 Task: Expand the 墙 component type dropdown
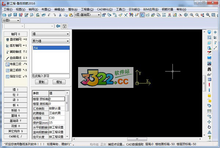click(51, 34)
